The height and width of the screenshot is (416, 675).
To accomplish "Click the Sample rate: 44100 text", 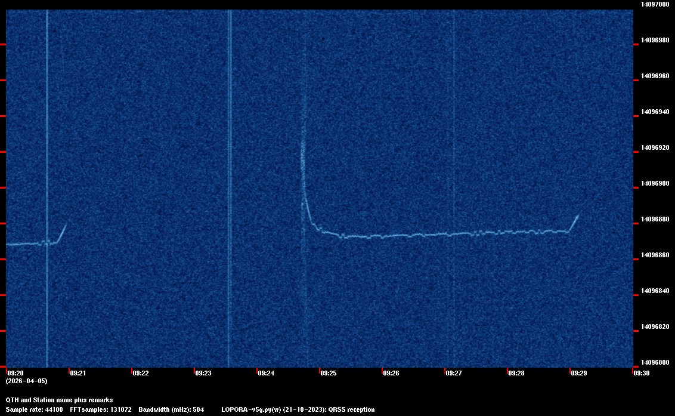I will [x=34, y=409].
